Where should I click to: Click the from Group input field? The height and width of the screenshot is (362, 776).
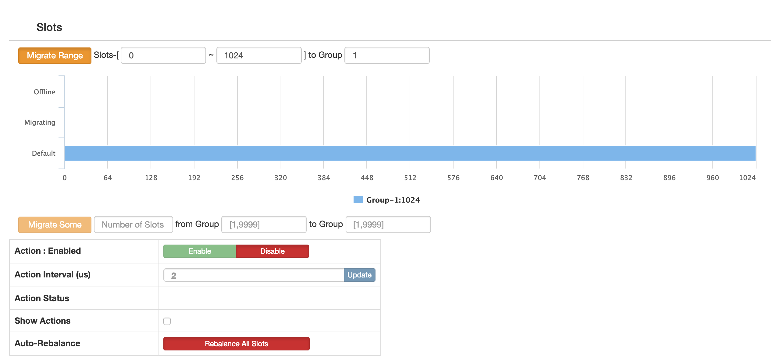coord(264,225)
